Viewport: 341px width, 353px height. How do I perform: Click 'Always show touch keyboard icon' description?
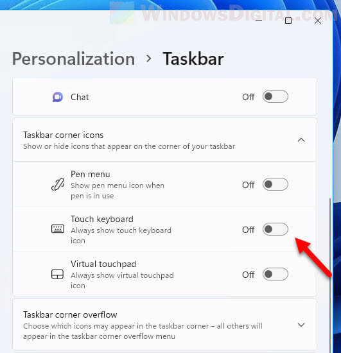[121, 236]
